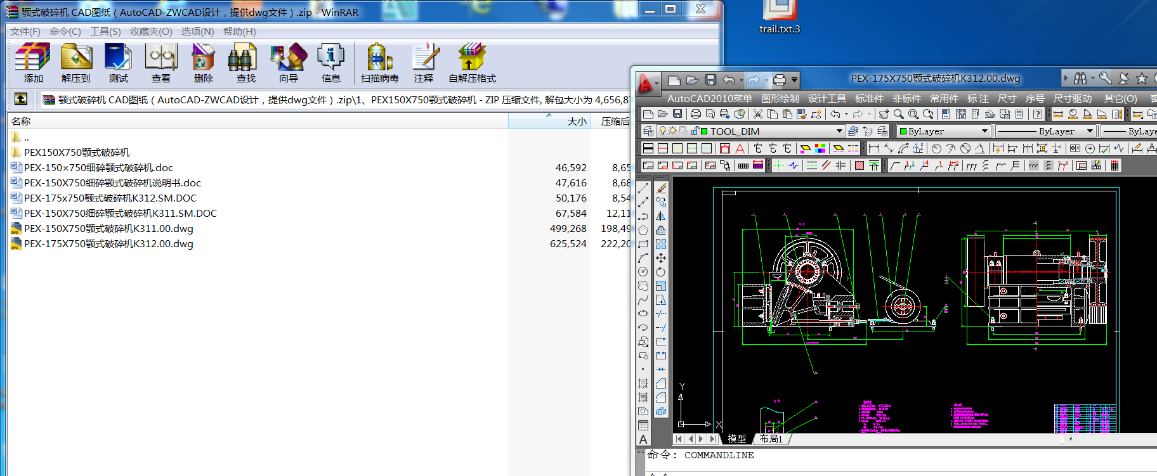
Task: Click the TOOL_DIM layer green color swatch
Action: point(704,131)
